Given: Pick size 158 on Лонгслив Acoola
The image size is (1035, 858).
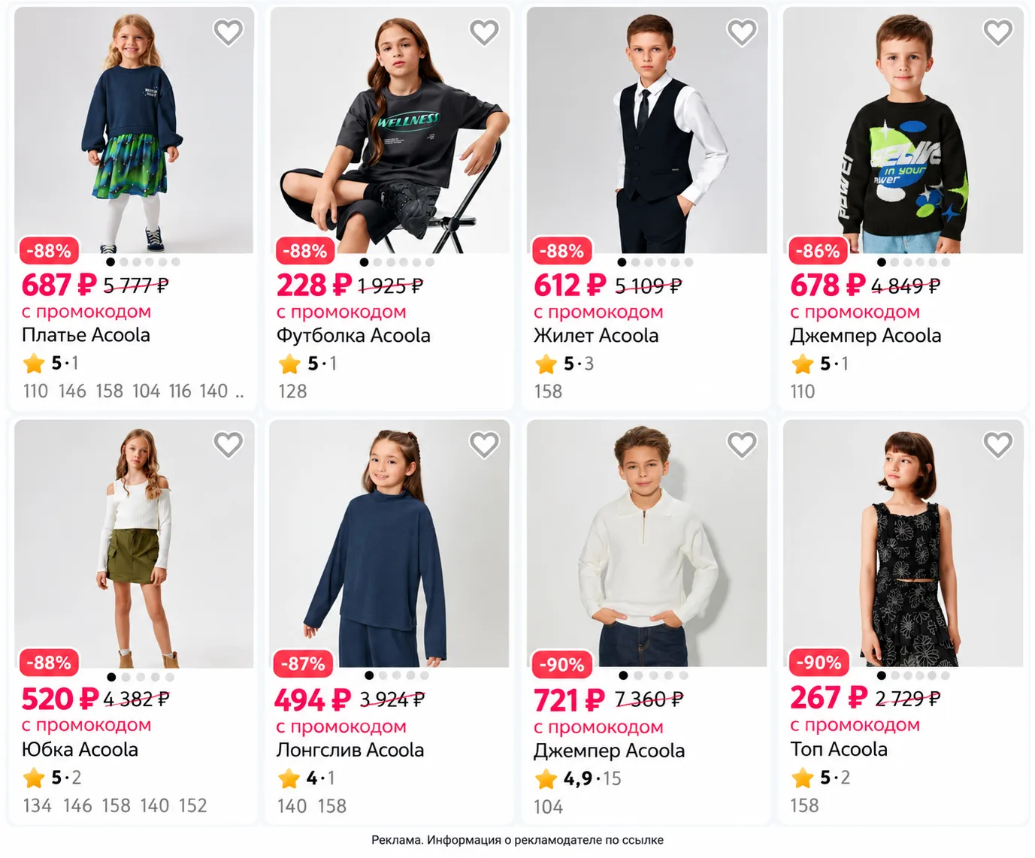Looking at the screenshot, I should click(332, 806).
